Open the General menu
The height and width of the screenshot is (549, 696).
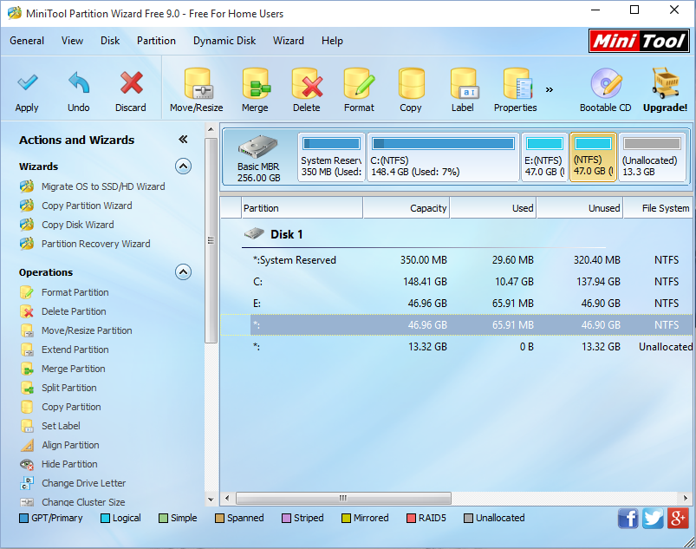(27, 41)
